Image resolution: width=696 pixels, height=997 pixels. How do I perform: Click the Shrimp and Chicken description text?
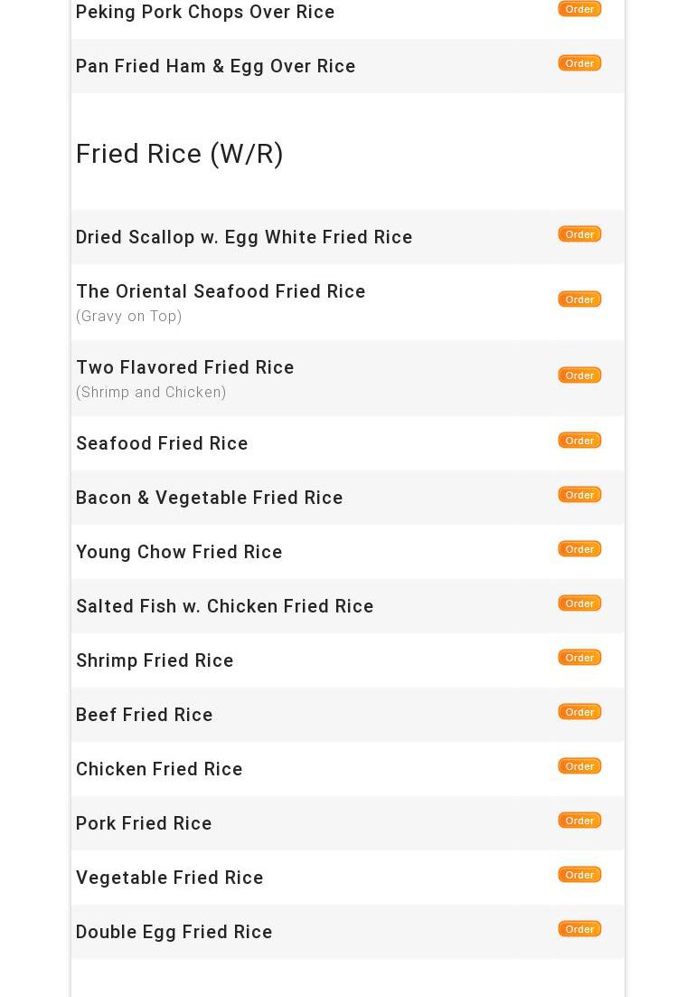pyautogui.click(x=151, y=393)
